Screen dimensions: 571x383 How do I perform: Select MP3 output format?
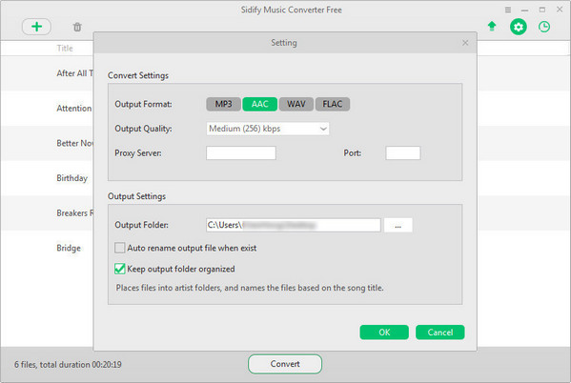[x=223, y=104]
